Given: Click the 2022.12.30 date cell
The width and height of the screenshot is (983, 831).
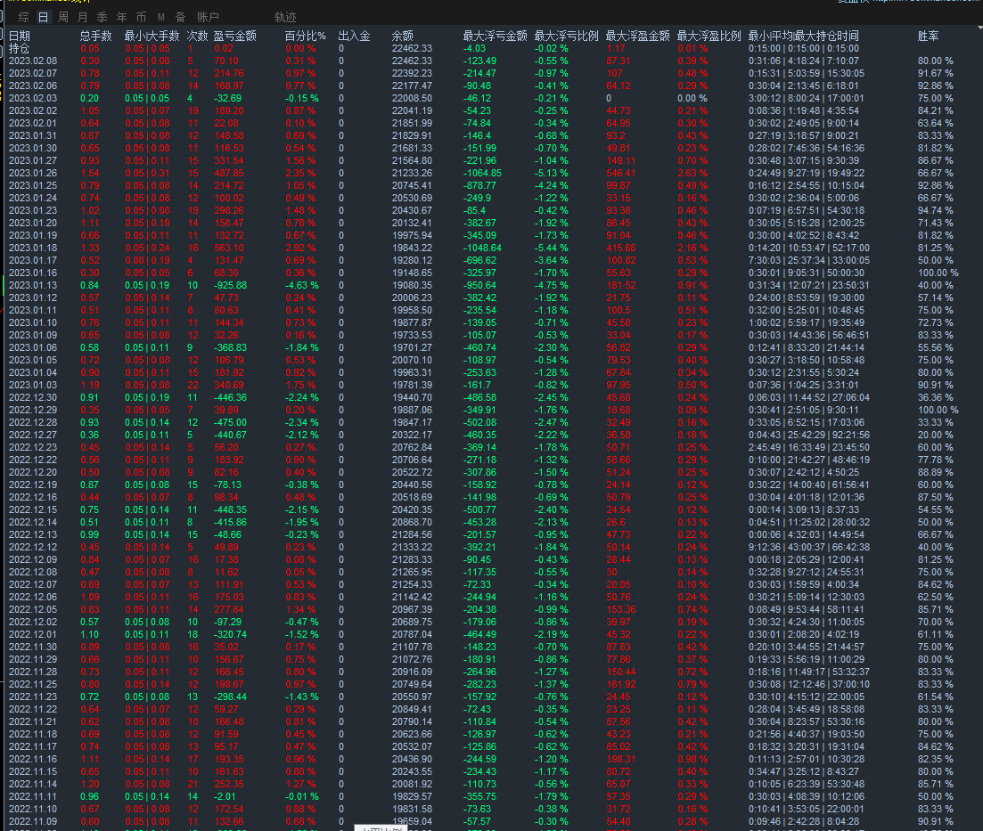Looking at the screenshot, I should pyautogui.click(x=33, y=397).
